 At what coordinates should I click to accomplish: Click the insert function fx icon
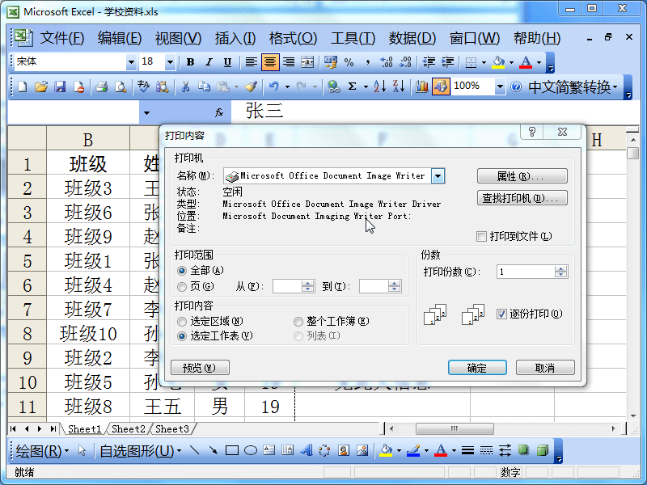(x=219, y=112)
